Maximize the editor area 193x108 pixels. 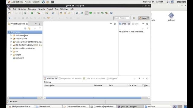(115, 24)
